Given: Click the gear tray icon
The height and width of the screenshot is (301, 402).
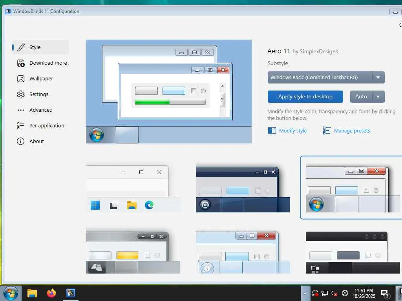Looking at the screenshot, I should pyautogui.click(x=345, y=293).
